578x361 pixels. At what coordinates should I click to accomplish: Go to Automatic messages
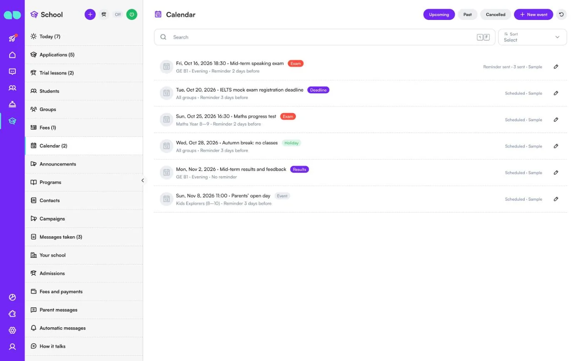point(84,328)
